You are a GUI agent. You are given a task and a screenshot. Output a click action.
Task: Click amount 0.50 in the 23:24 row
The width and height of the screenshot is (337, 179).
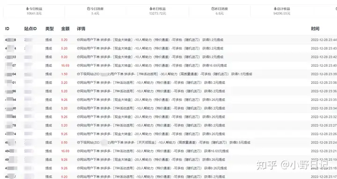pyautogui.click(x=64, y=143)
